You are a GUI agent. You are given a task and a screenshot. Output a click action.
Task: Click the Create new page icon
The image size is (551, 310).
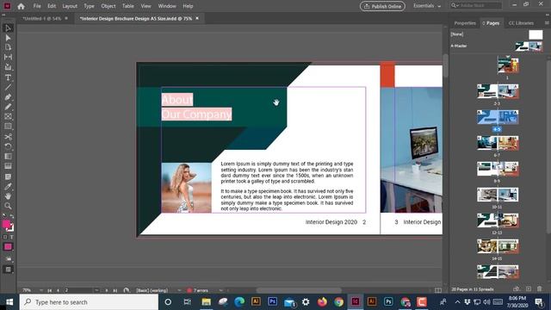529,289
